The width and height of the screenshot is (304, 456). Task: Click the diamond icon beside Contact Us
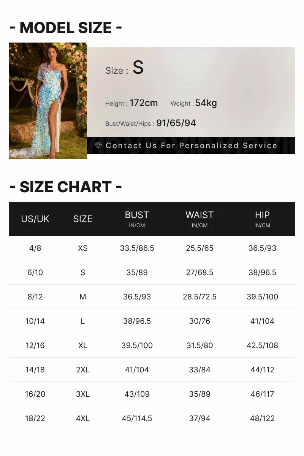[98, 146]
